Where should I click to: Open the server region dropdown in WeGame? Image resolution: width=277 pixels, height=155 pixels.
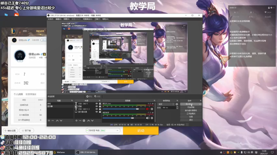(103, 130)
